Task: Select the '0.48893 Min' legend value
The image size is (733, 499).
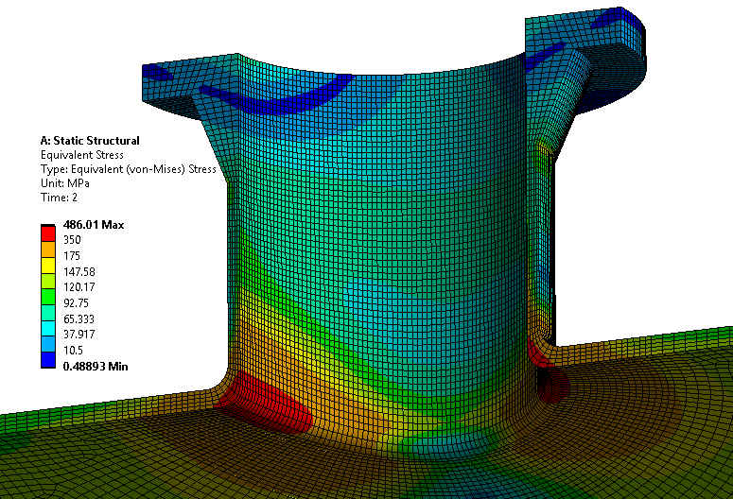Action: [96, 366]
